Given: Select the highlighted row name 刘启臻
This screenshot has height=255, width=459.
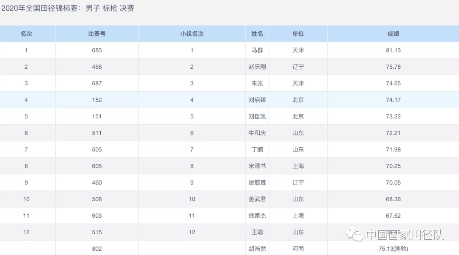Looking at the screenshot, I should point(257,100).
